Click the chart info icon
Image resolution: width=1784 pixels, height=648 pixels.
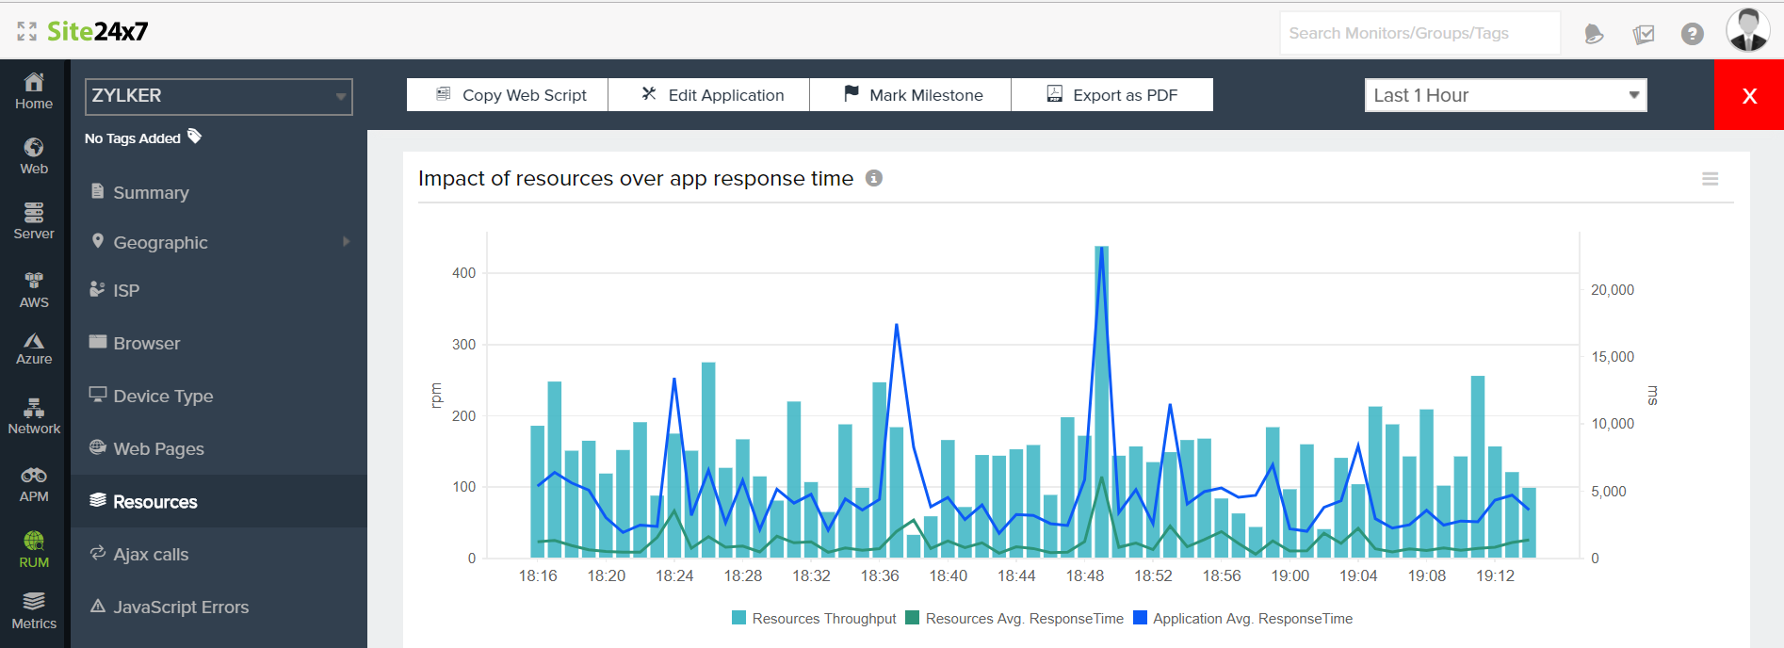[874, 178]
